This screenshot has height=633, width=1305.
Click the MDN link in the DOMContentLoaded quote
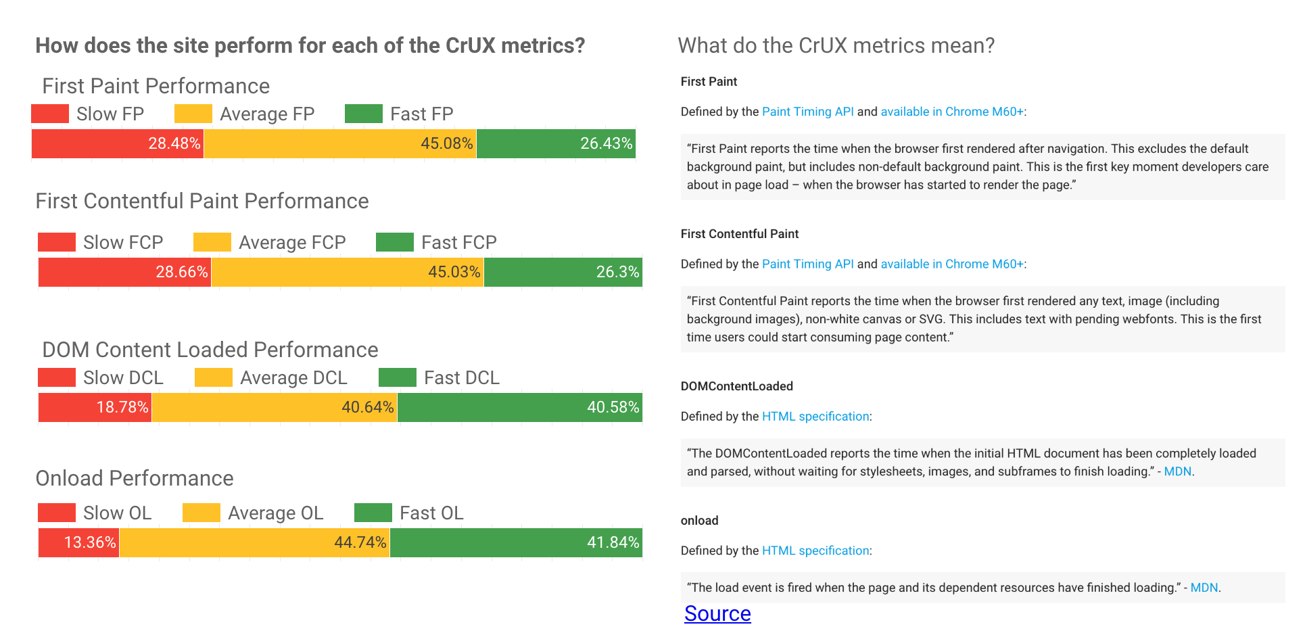(1177, 471)
